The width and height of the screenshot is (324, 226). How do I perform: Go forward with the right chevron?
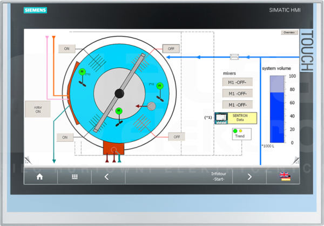(249, 177)
